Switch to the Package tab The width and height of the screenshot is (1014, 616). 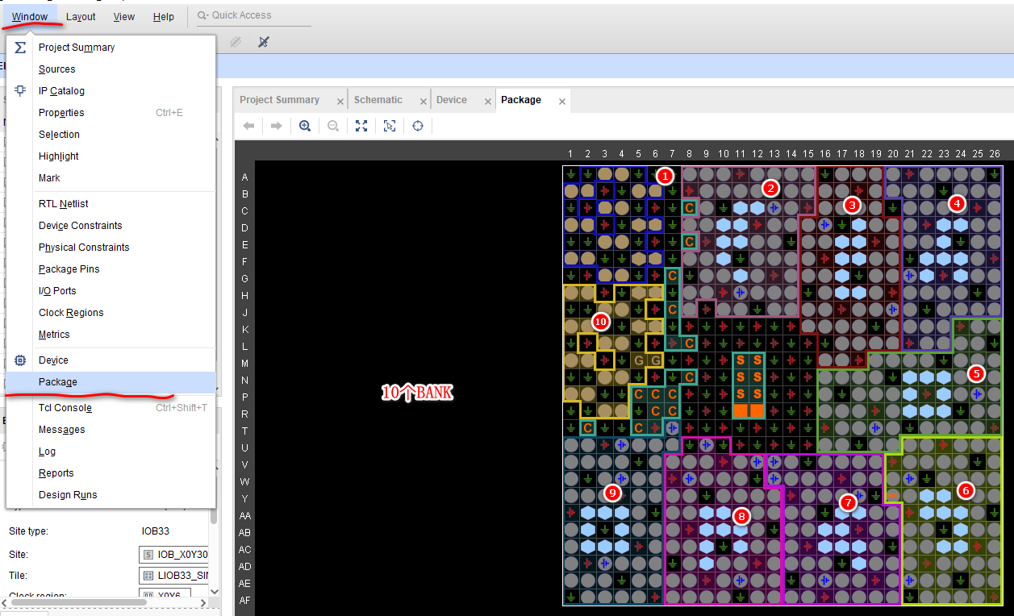pos(521,100)
